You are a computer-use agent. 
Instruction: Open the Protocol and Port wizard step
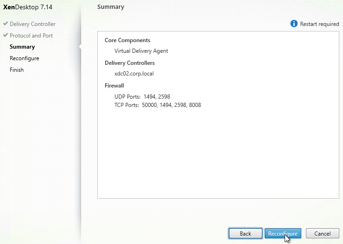pyautogui.click(x=31, y=35)
